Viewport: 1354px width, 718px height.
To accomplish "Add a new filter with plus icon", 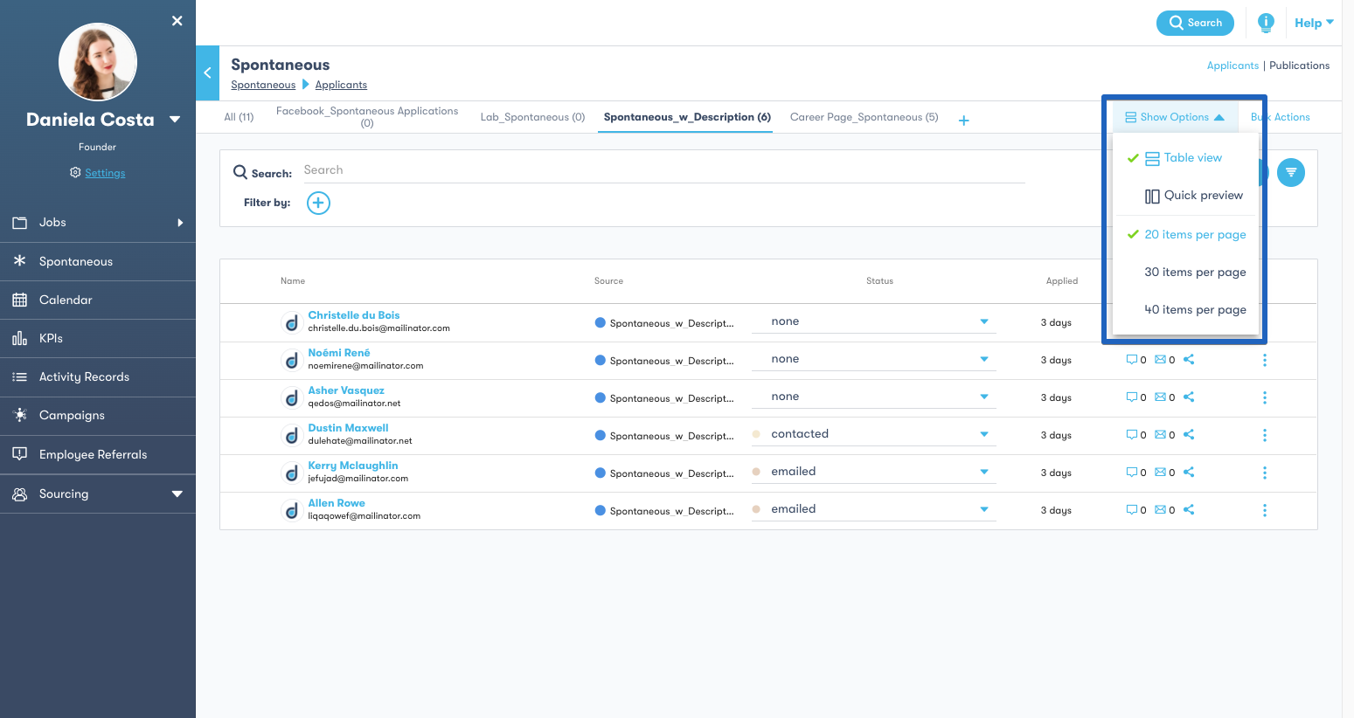I will pos(318,204).
